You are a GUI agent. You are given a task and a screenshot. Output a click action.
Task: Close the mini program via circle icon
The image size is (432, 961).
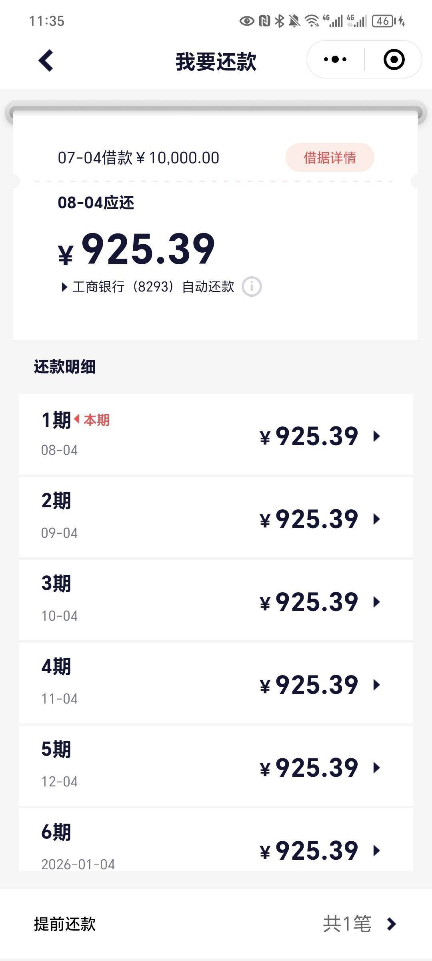(394, 60)
